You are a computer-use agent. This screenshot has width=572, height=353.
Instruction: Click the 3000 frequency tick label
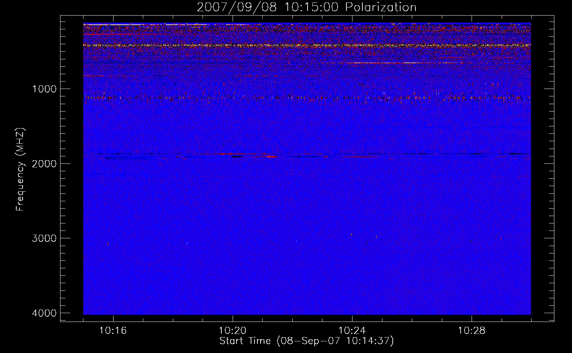pos(44,238)
